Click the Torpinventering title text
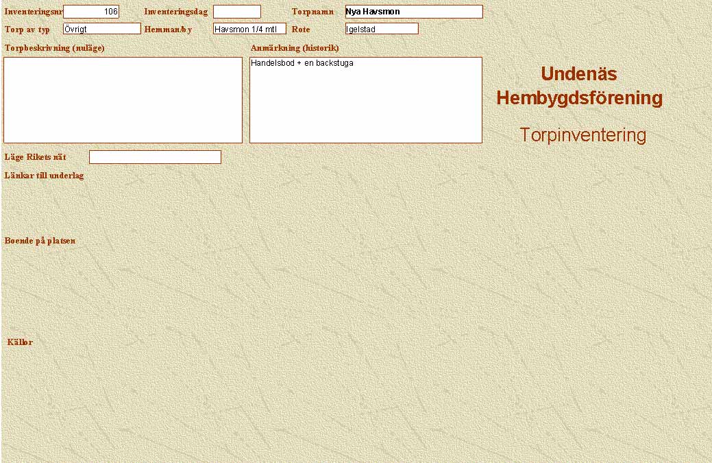Screen dimensions: 712x463 [x=582, y=135]
